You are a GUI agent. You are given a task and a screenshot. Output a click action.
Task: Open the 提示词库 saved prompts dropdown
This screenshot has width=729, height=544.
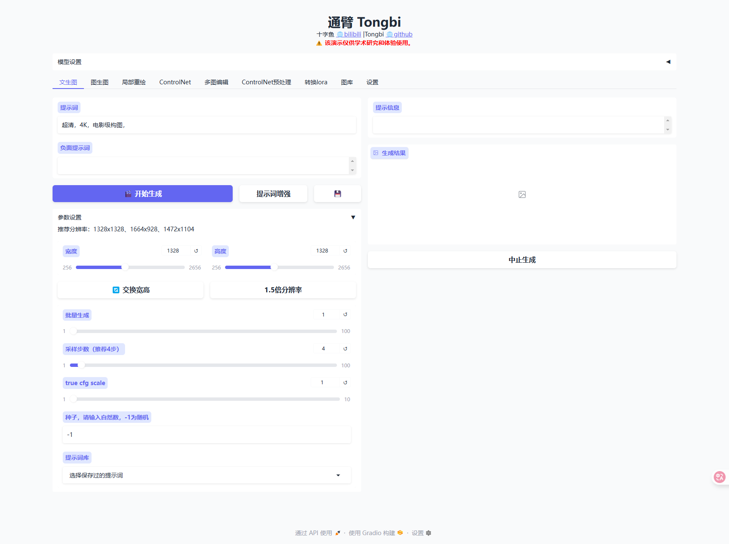tap(207, 475)
